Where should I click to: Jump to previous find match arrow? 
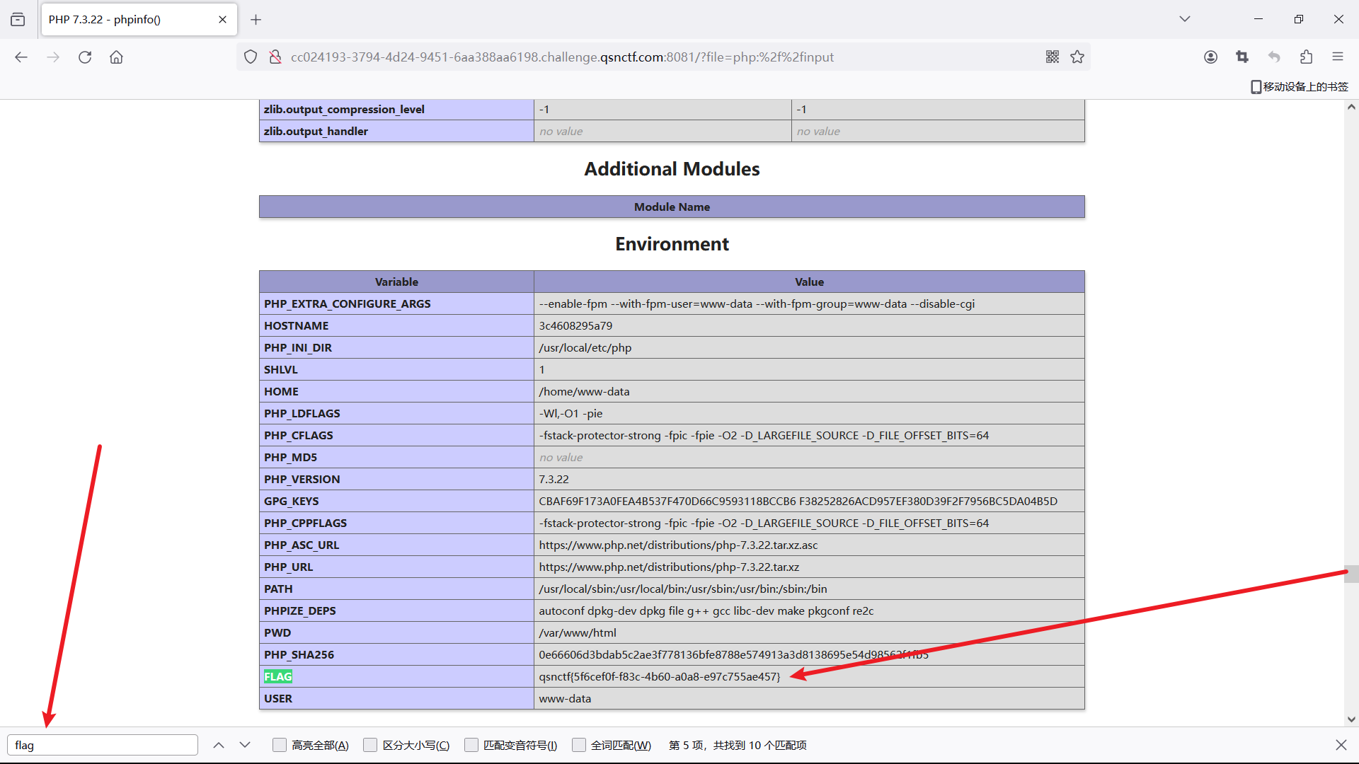(x=219, y=745)
